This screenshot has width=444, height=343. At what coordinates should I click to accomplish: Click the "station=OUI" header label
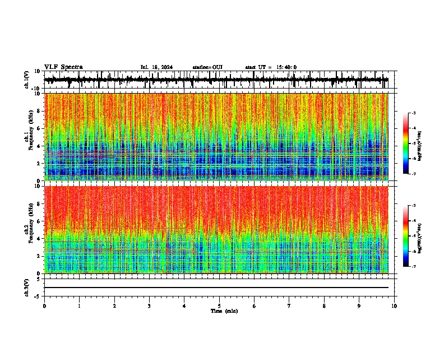tap(207, 67)
